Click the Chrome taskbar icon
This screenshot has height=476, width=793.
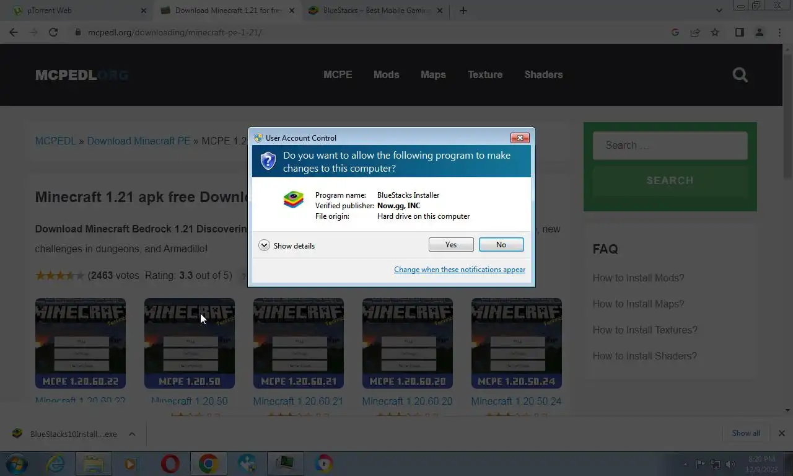208,464
